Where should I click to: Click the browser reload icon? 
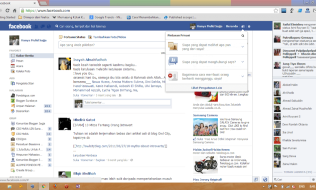coord(8,10)
